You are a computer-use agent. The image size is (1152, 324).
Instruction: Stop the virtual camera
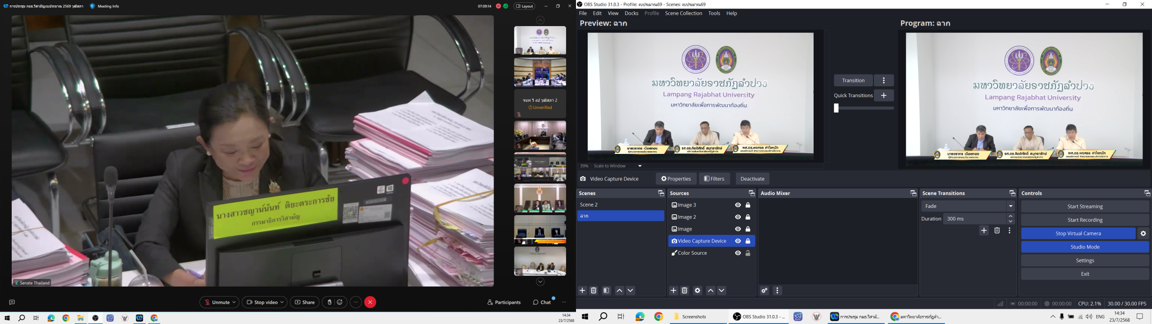pyautogui.click(x=1078, y=234)
